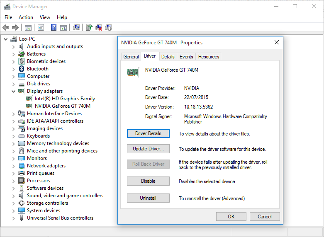The width and height of the screenshot is (324, 237).
Task: Expand the Monitors category arrow
Action: pos(13,159)
